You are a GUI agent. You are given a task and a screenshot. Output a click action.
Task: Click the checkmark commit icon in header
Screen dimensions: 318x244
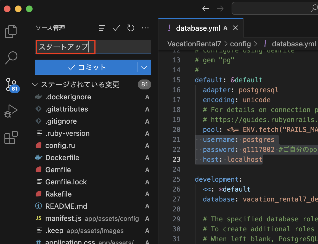(116, 28)
